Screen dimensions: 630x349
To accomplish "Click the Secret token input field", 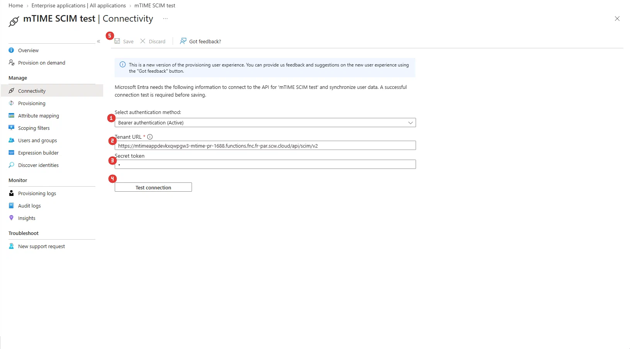I will [265, 164].
